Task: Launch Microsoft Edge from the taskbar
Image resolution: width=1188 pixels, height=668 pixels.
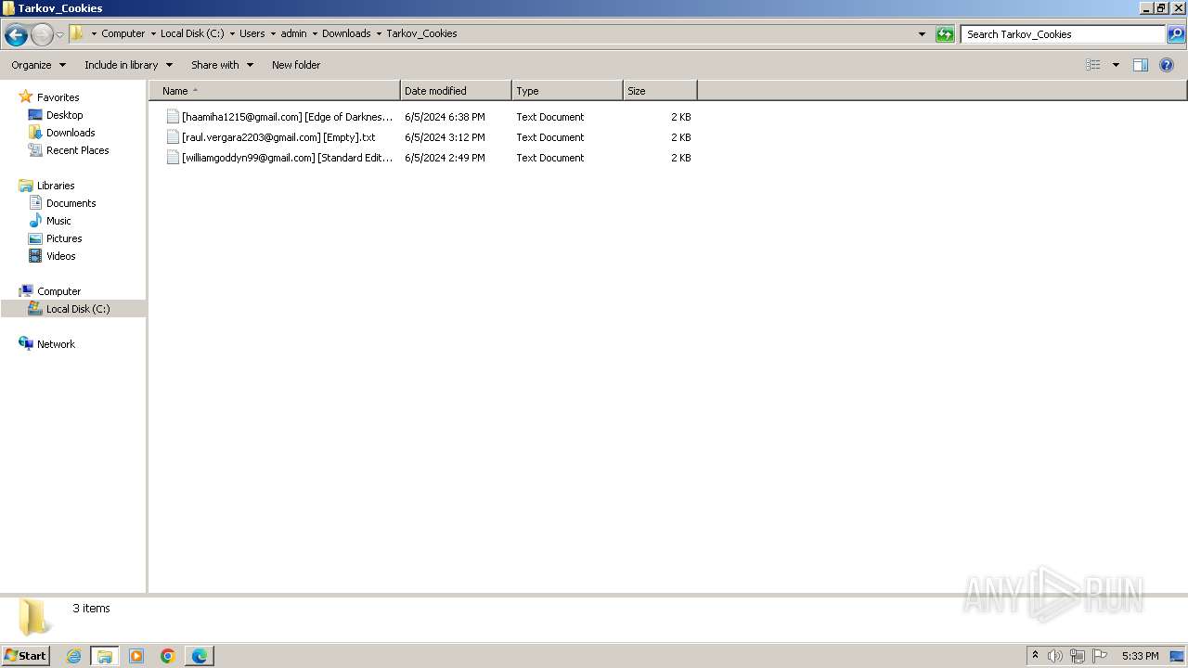Action: pyautogui.click(x=200, y=656)
